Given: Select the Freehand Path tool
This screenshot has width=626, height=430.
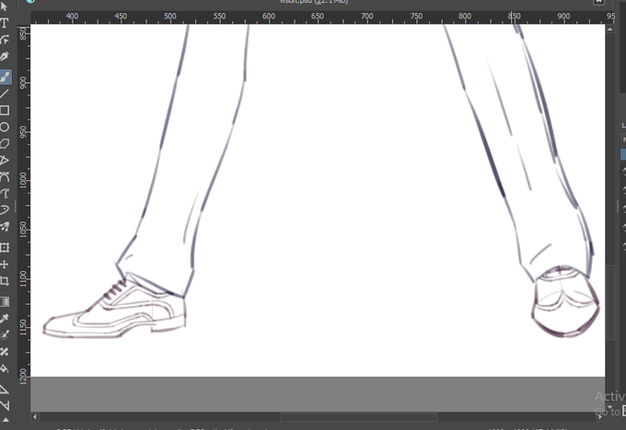Looking at the screenshot, I should [x=5, y=194].
